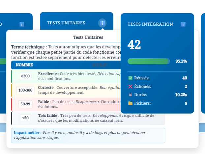Click the NOMBRE column header

24,65
